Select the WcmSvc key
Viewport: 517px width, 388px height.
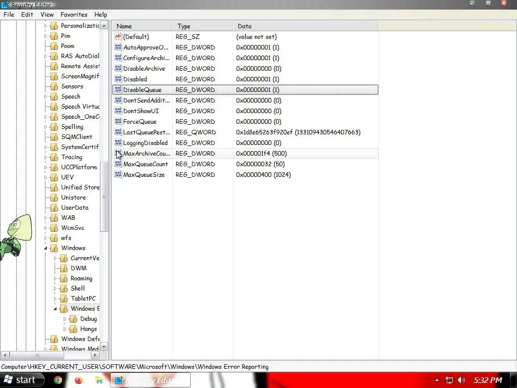[73, 228]
